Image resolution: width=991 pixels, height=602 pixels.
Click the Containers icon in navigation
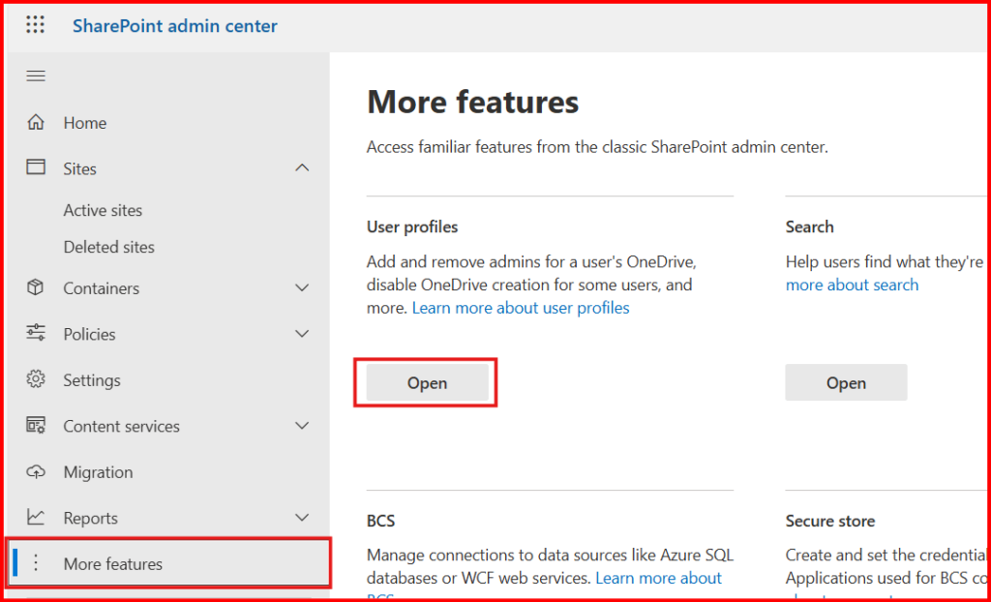(36, 287)
